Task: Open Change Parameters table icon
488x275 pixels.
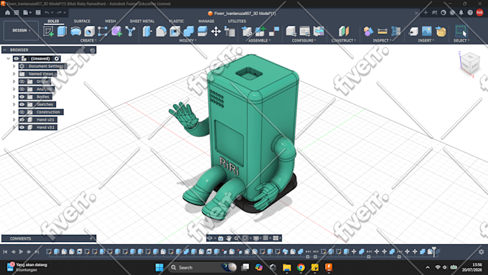Action: pyautogui.click(x=230, y=31)
